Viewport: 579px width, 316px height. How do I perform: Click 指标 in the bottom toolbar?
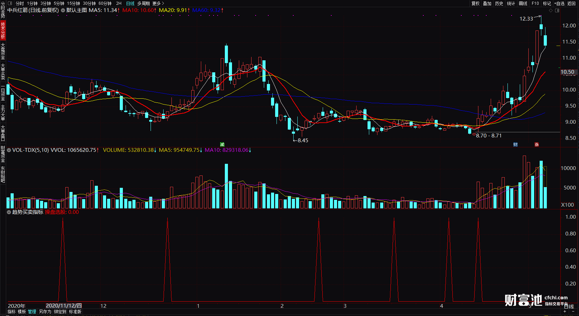tap(12, 312)
